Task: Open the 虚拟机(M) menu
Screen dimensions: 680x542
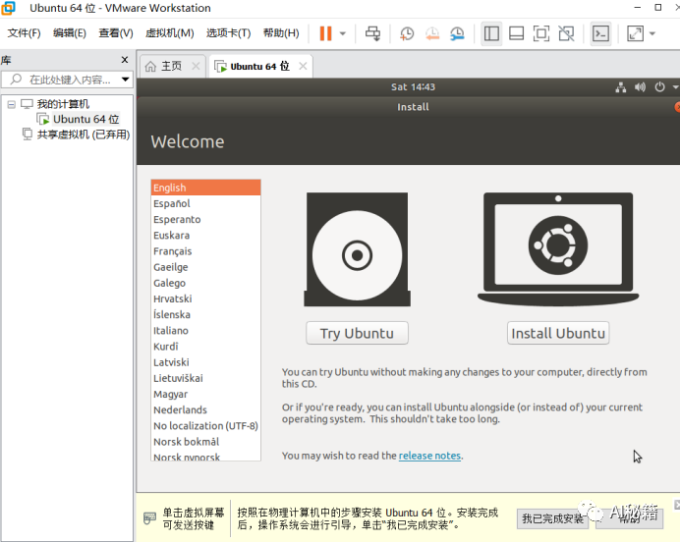Action: click(170, 33)
